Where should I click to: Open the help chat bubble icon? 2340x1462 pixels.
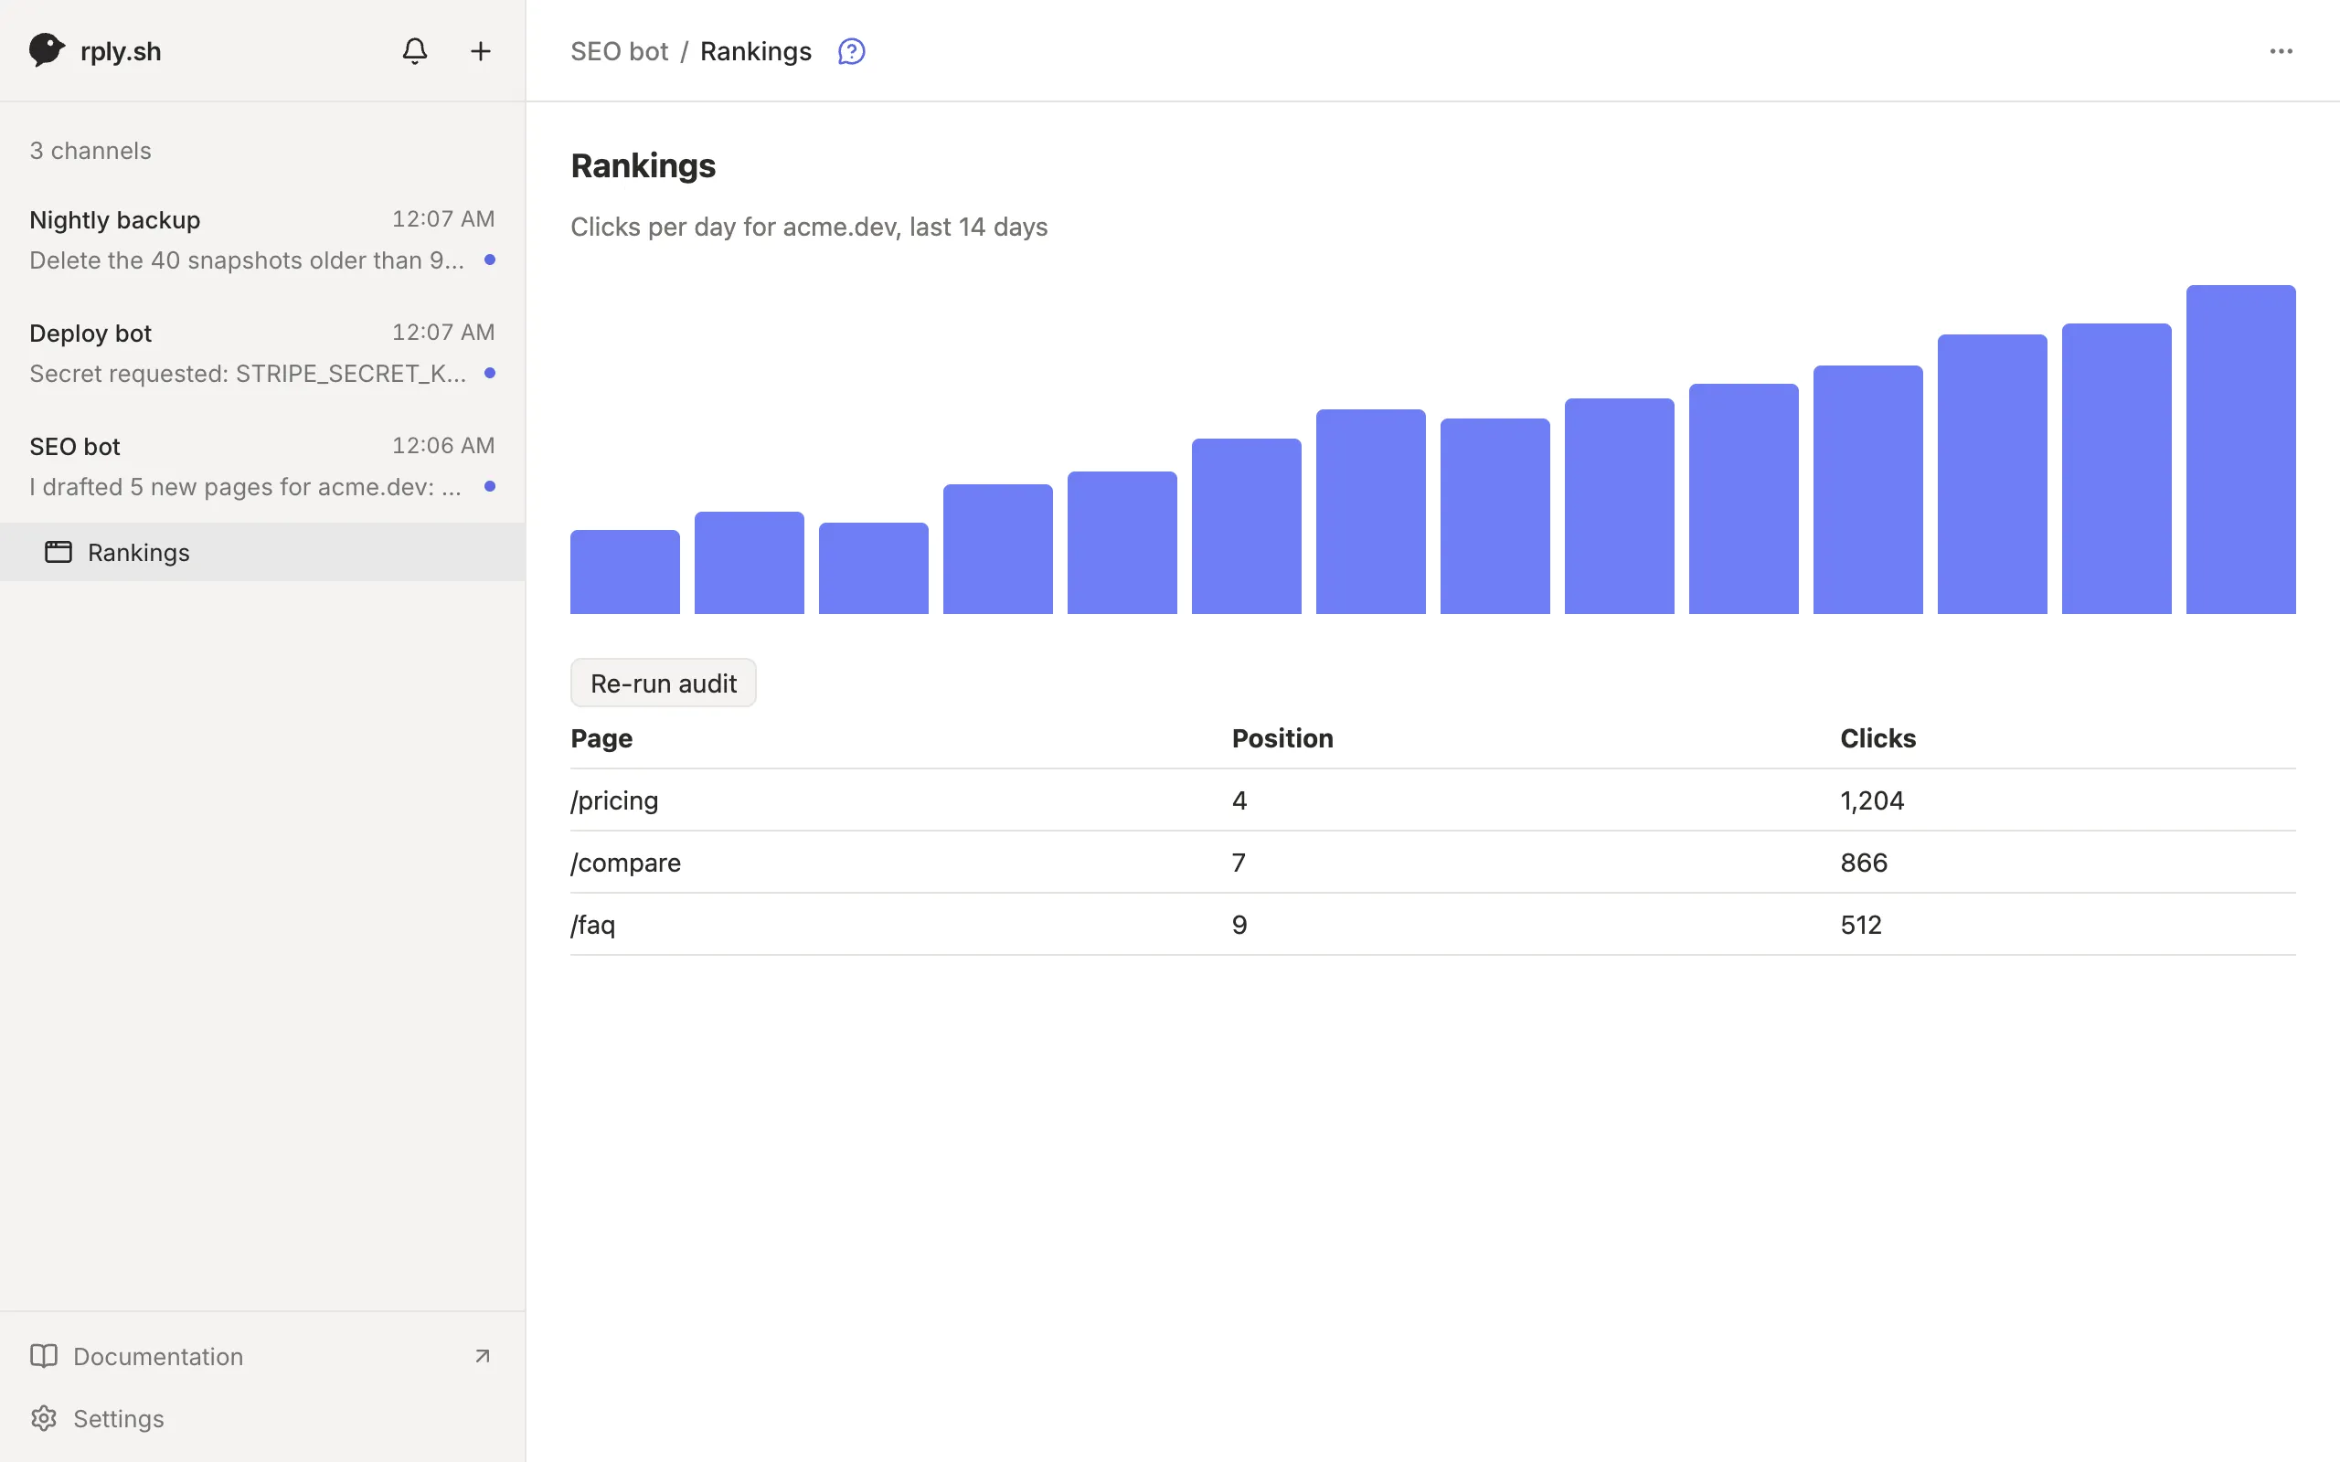point(851,51)
